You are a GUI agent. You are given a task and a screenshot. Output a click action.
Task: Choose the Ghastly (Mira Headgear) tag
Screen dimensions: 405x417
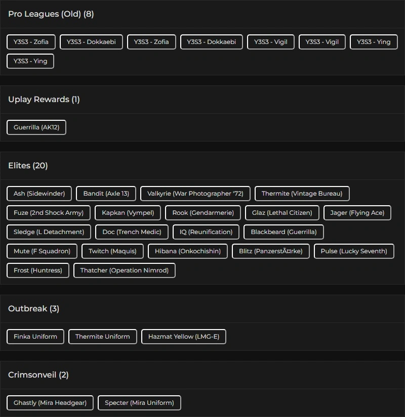(50, 403)
